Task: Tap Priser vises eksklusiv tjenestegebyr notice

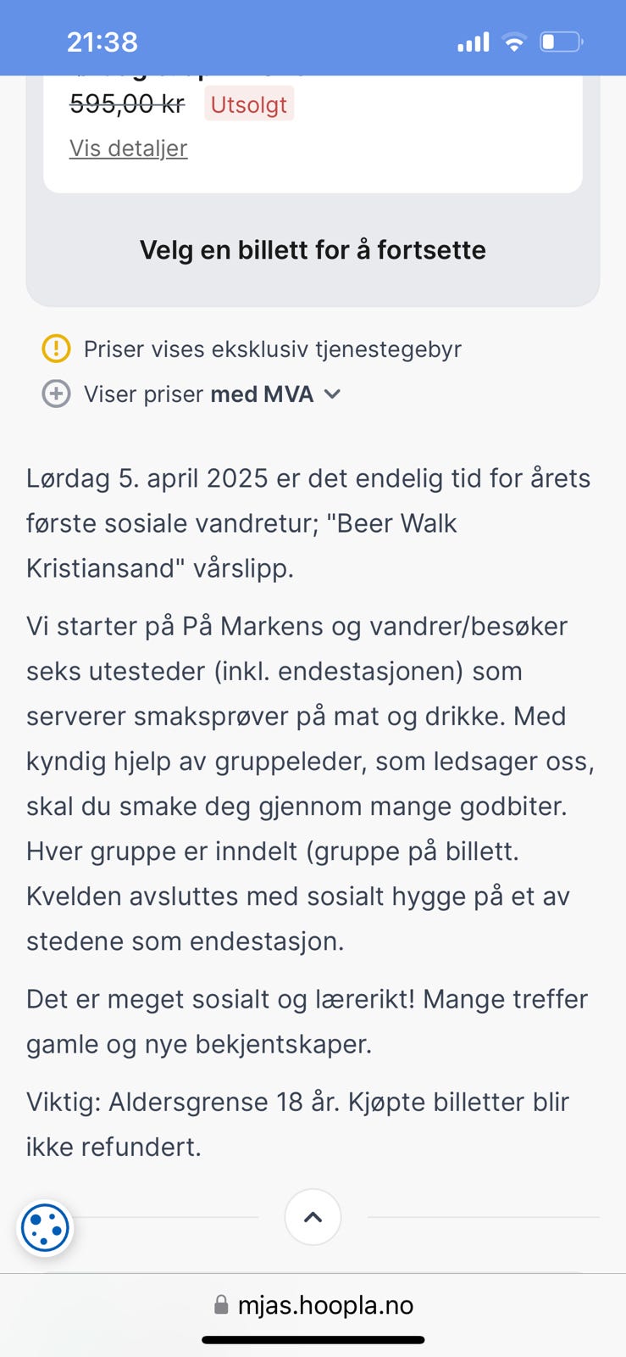Action: 272,349
